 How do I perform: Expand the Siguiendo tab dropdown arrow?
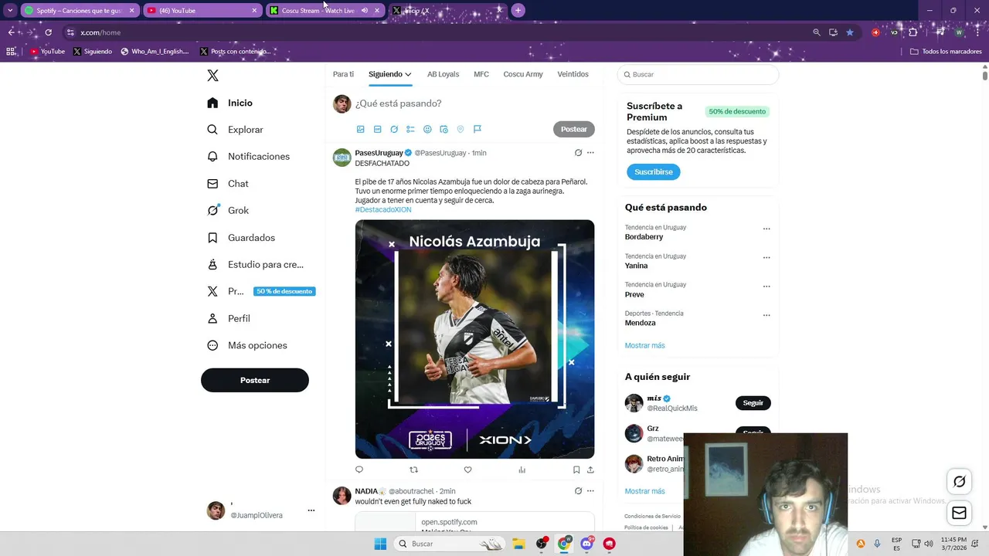pos(408,75)
